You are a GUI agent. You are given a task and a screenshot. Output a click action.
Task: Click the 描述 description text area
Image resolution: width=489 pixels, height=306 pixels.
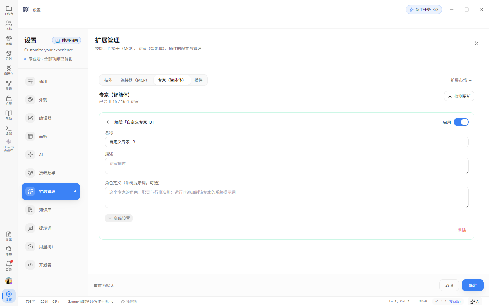pyautogui.click(x=287, y=166)
